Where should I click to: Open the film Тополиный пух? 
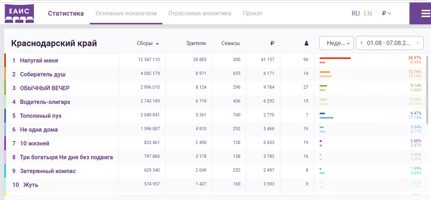pyautogui.click(x=41, y=116)
